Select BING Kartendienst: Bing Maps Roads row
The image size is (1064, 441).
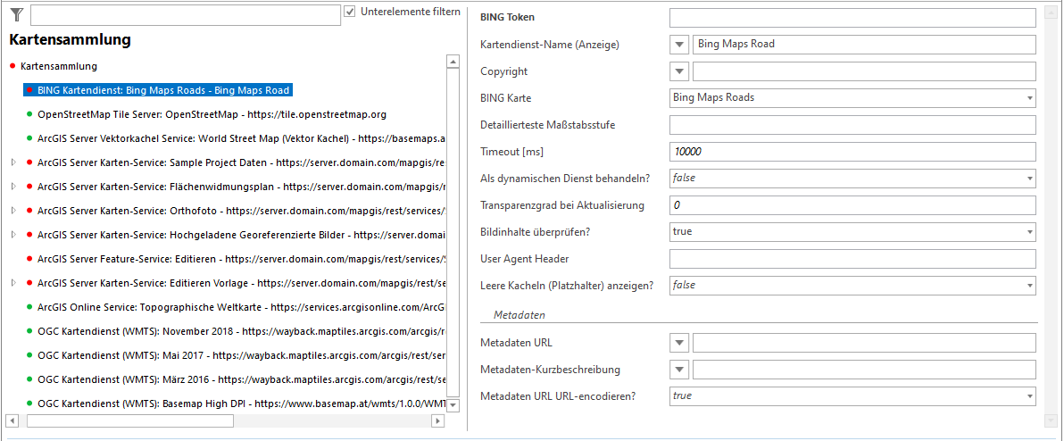158,89
